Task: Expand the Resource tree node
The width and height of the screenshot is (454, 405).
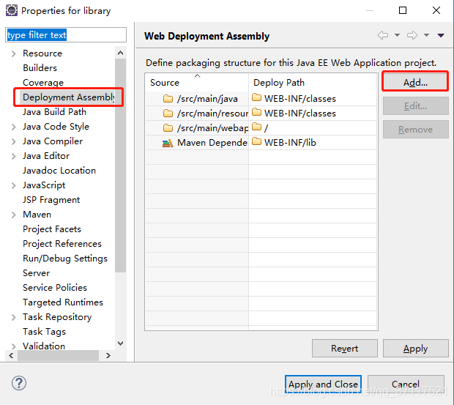Action: pyautogui.click(x=13, y=53)
